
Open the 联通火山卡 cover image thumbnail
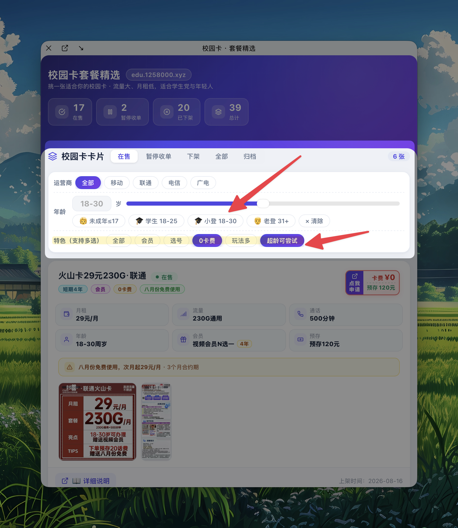(97, 422)
